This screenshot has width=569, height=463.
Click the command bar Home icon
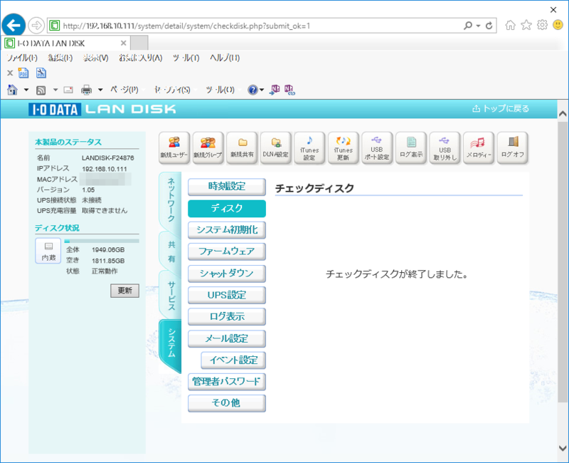click(12, 90)
